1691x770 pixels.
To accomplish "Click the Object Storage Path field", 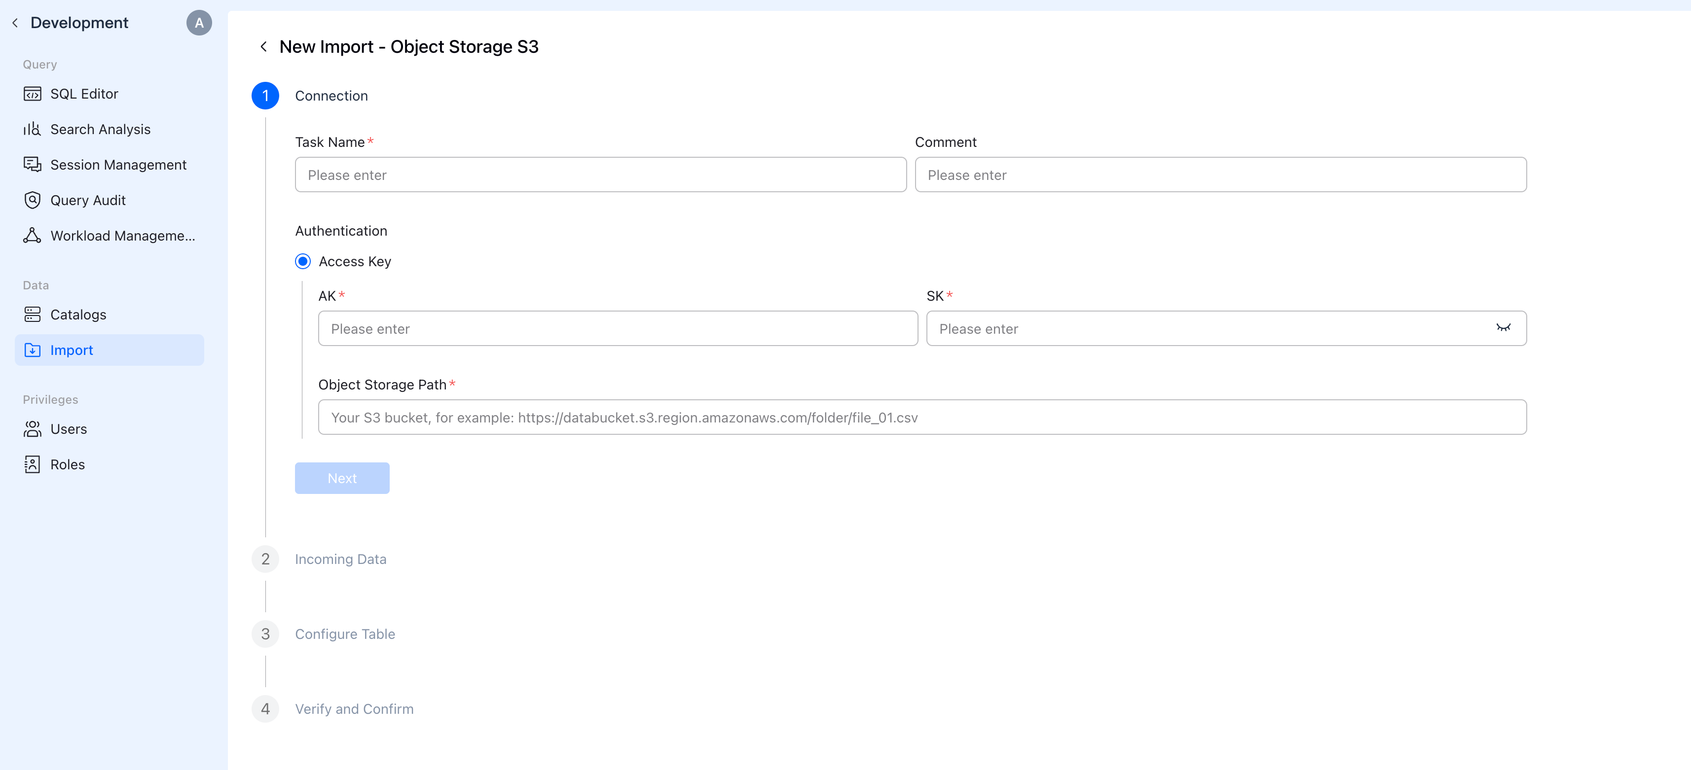I will [x=921, y=417].
